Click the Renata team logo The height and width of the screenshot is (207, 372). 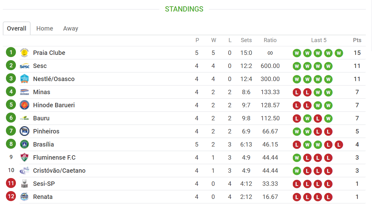click(x=24, y=197)
